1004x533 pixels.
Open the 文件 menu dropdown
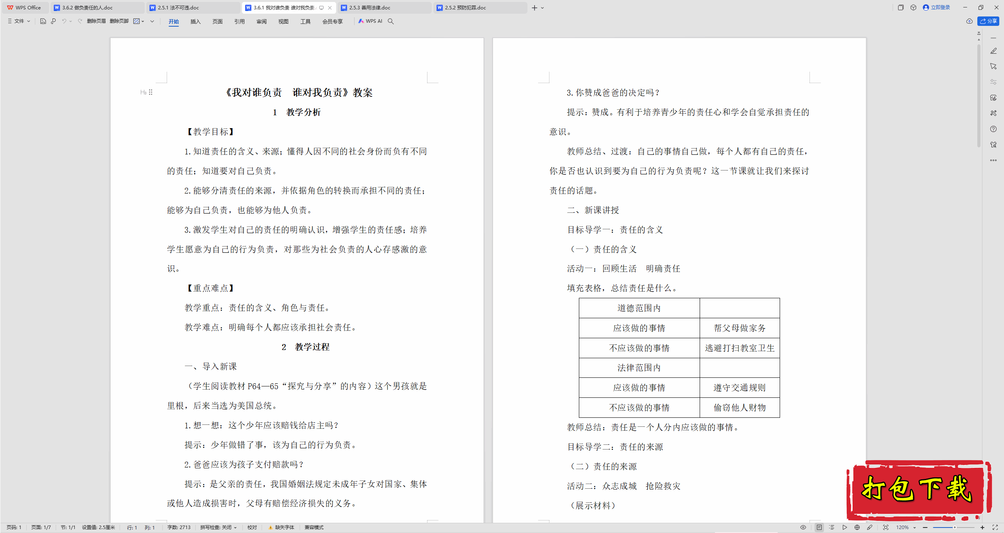[x=19, y=21]
